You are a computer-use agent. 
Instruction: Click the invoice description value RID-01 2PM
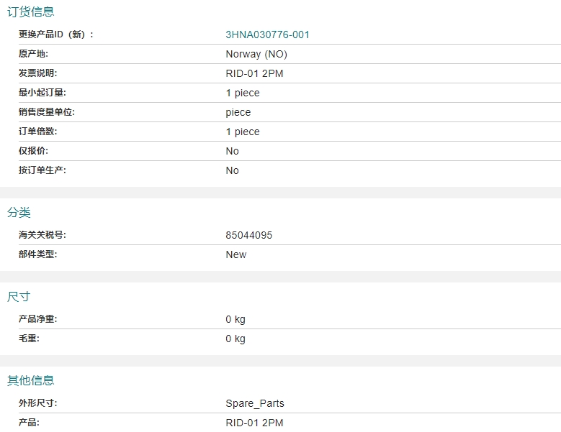(x=254, y=73)
